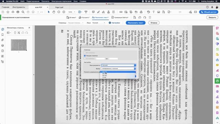
Task: Choose 150 dpi in the resolution list
Action: pos(118,75)
